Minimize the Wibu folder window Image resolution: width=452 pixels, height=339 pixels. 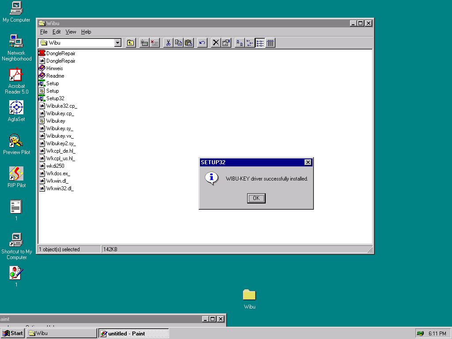[354, 23]
